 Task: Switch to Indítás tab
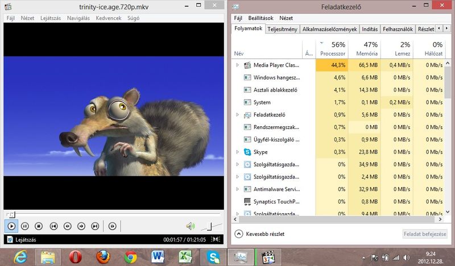click(370, 29)
